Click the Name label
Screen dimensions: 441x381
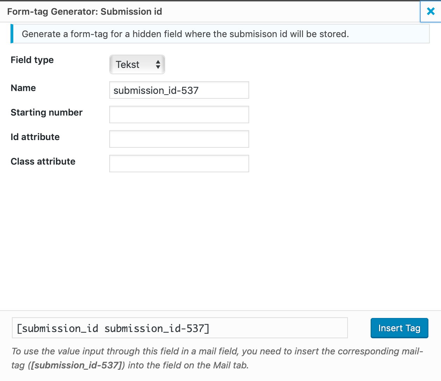[x=23, y=88]
